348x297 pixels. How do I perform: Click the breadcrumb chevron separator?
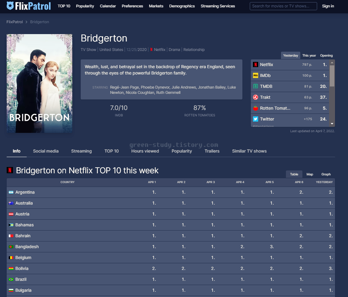coord(26,22)
